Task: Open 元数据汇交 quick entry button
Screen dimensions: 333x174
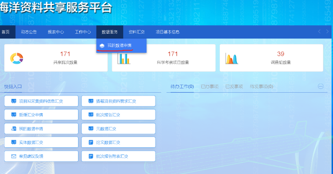Action: (118, 128)
